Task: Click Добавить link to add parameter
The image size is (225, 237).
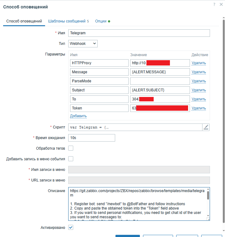Action: click(x=78, y=116)
